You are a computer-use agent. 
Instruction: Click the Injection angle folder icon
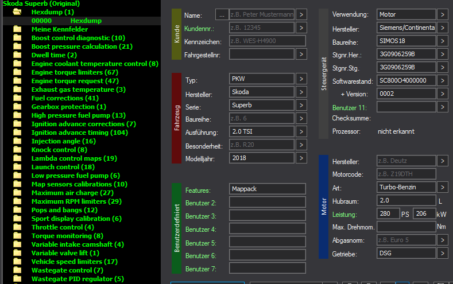click(17, 141)
